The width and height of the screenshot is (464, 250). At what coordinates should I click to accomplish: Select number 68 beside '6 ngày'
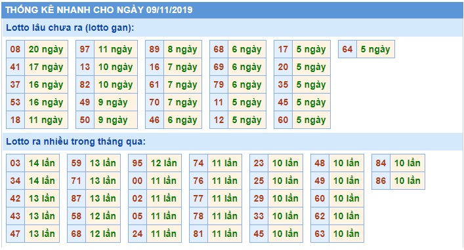point(219,49)
